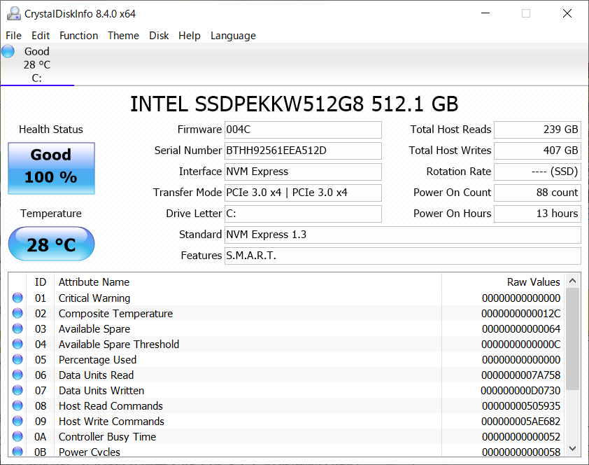Open the Theme menu
Screen dimensions: 589x465
tap(123, 35)
